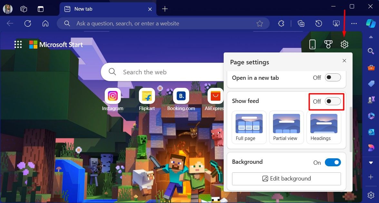Image resolution: width=379 pixels, height=203 pixels.
Task: Open the Collections icon
Action: [301, 23]
